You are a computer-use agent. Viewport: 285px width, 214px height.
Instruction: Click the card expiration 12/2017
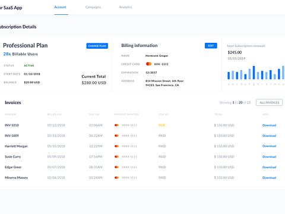[x=151, y=73]
